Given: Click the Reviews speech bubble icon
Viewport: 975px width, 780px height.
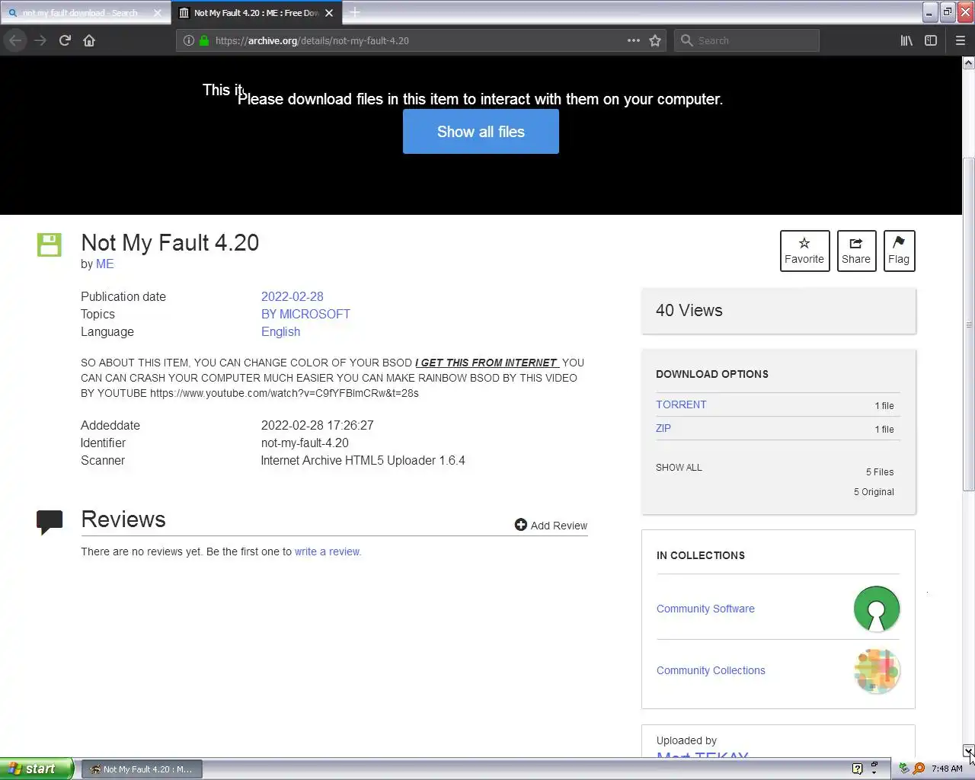Looking at the screenshot, I should tap(50, 522).
